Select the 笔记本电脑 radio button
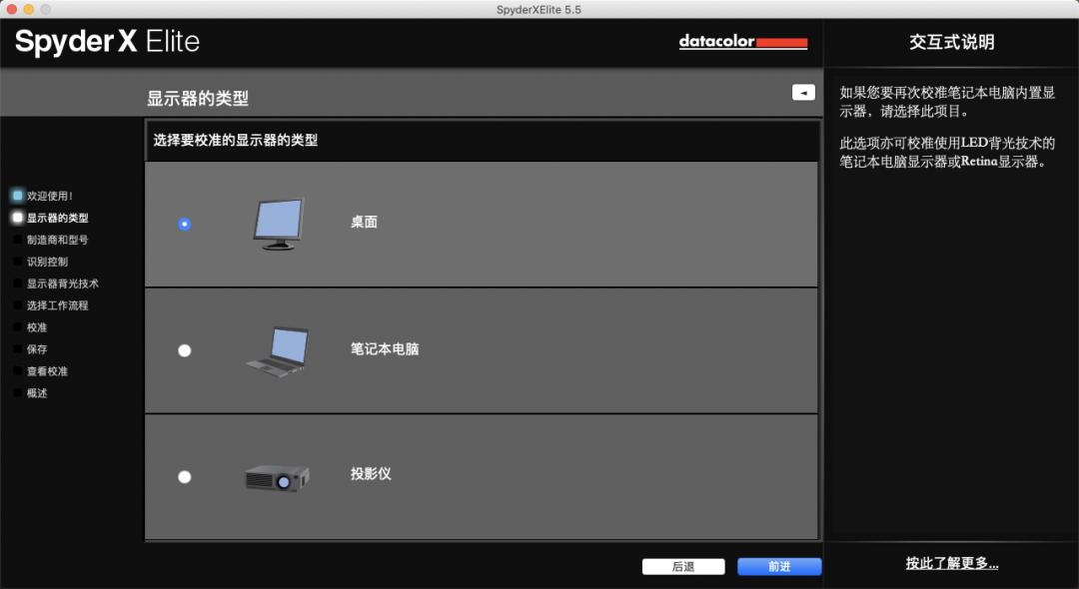 pos(184,350)
